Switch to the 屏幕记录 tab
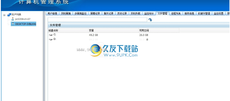Screen dimensions: 230x101 tap(95, 14)
